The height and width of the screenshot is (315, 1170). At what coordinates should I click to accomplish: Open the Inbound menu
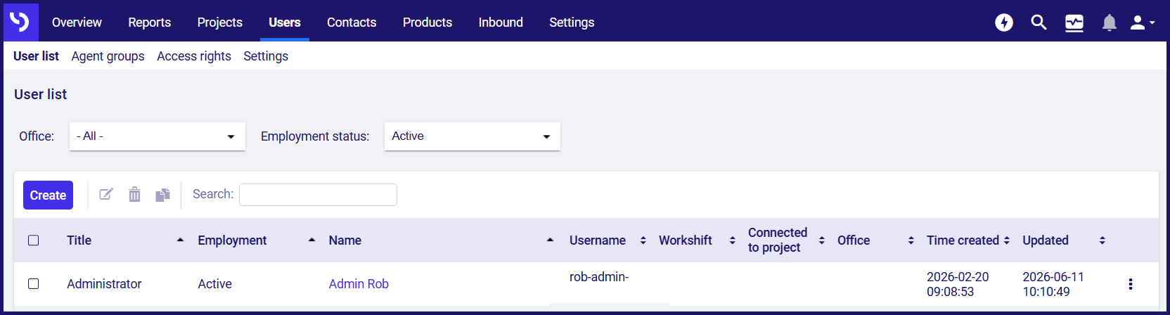point(501,22)
